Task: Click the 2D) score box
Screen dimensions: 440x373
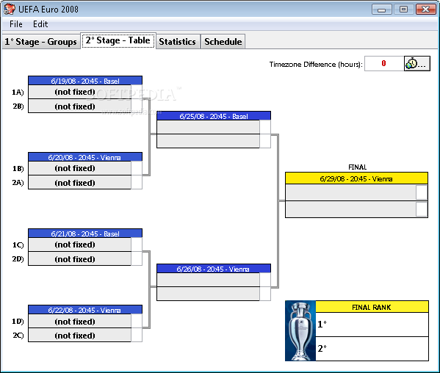Action: (137, 259)
